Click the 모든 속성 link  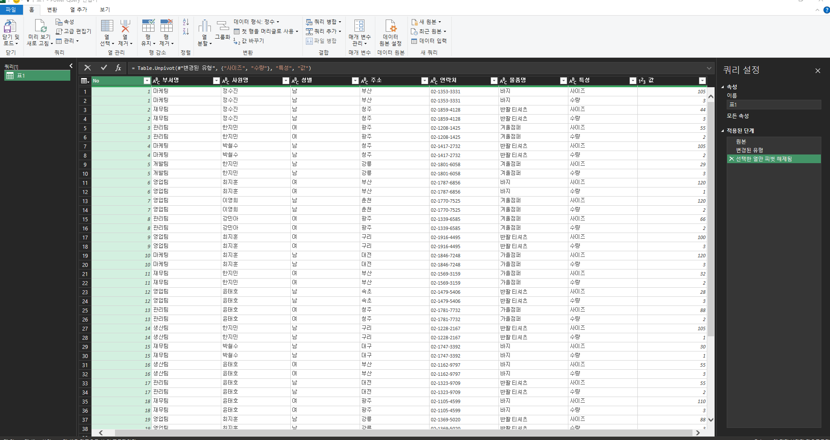[738, 116]
